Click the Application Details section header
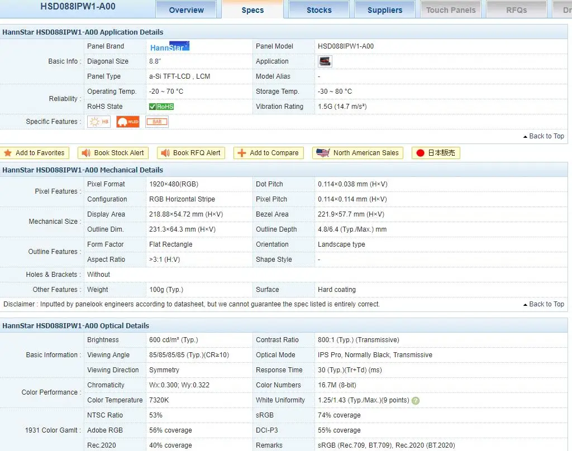This screenshot has height=451, width=572. [x=83, y=32]
